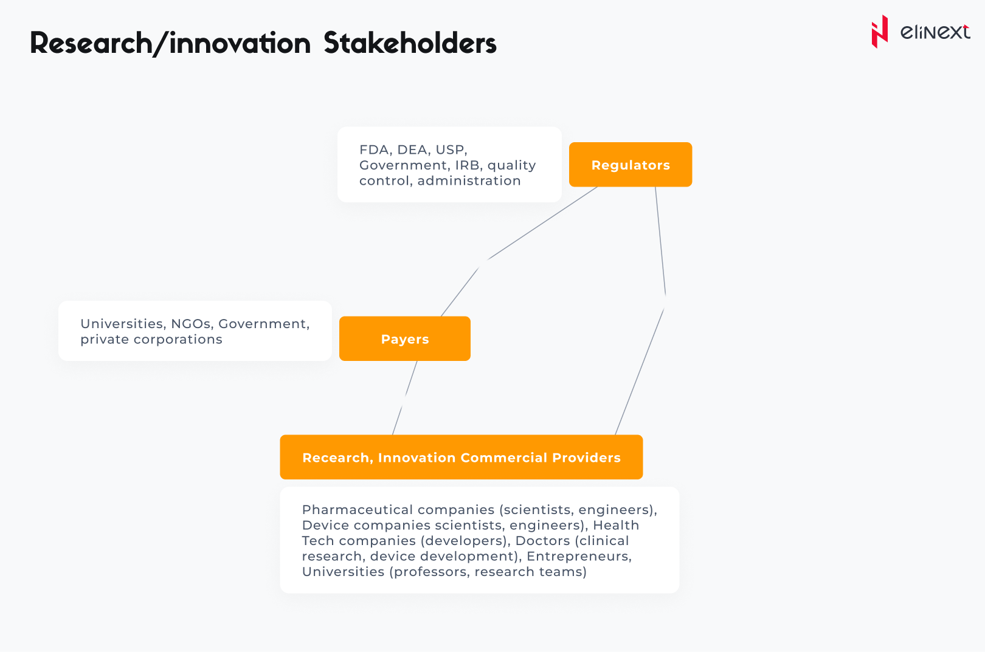Viewport: 985px width, 652px height.
Task: Click the "Government, IRB, quality" text line
Action: (x=448, y=165)
